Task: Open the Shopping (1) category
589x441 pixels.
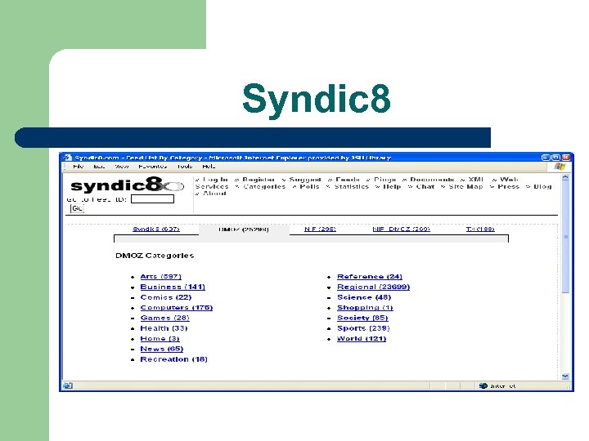Action: pos(365,308)
